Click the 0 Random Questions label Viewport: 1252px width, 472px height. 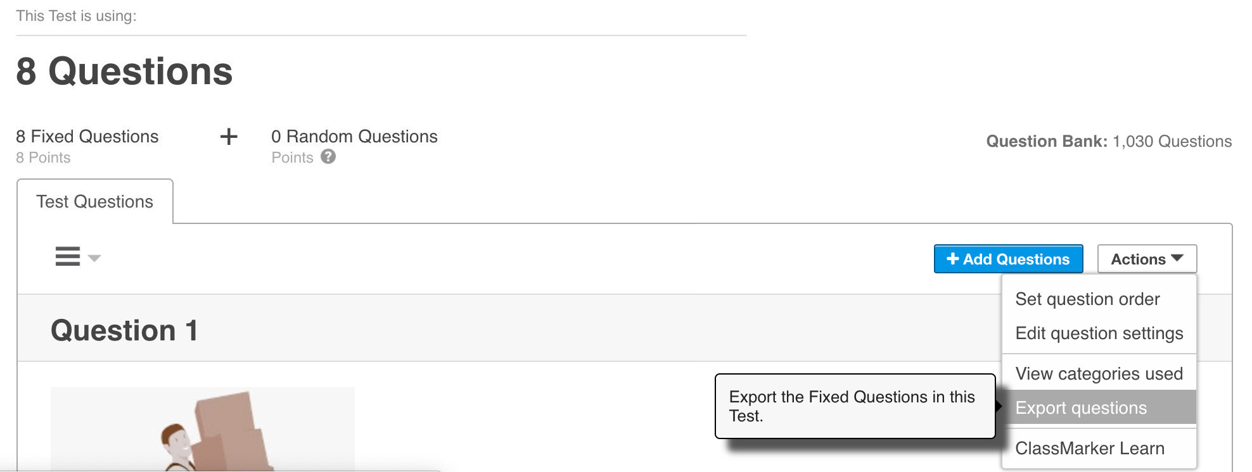pos(354,137)
